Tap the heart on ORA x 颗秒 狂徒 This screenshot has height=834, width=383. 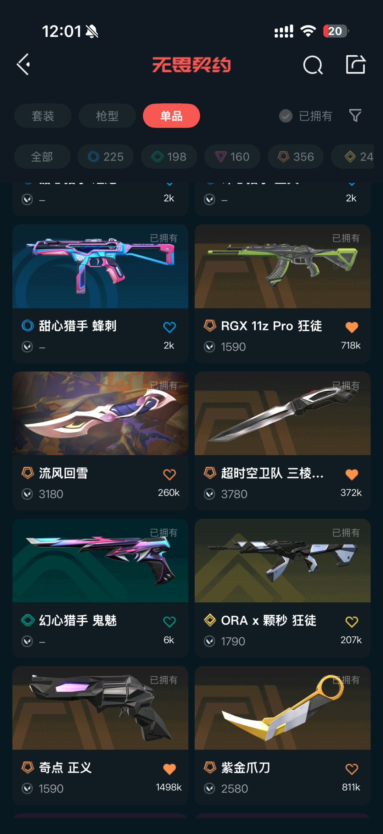(351, 621)
